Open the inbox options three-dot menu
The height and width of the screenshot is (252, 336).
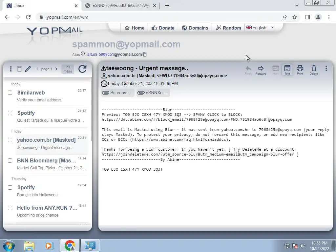[x=11, y=69]
